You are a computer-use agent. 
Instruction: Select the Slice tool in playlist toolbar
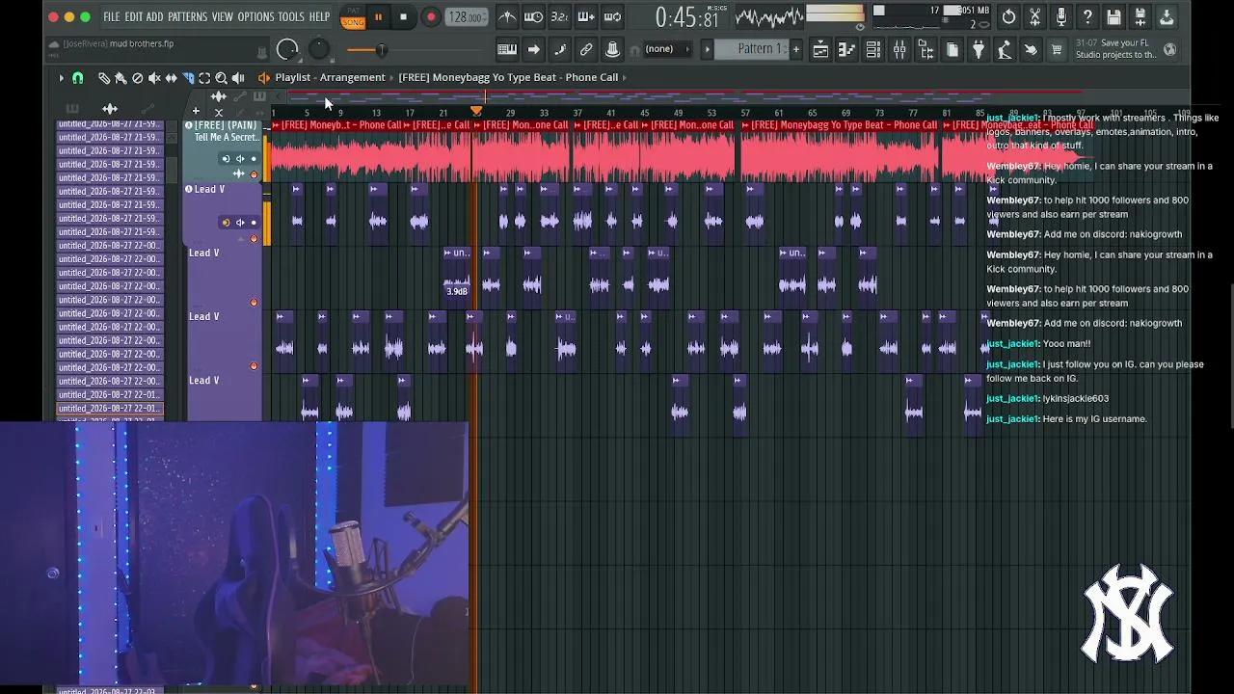tap(188, 78)
